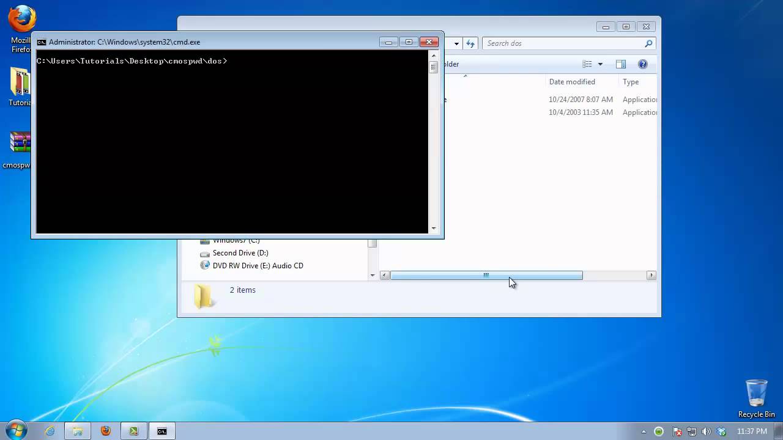Image resolution: width=783 pixels, height=440 pixels.
Task: Show hidden tray icons with the arrow
Action: (644, 431)
